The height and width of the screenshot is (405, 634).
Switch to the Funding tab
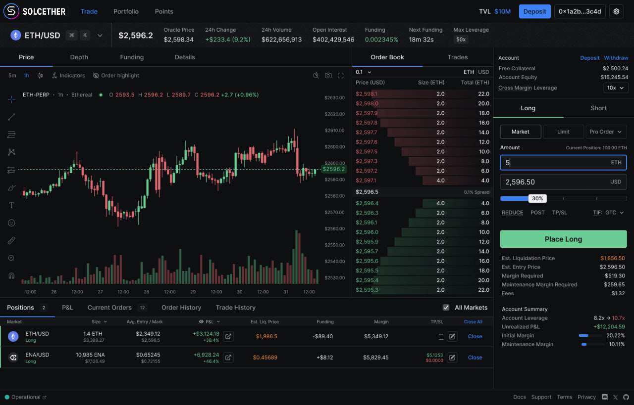click(132, 57)
